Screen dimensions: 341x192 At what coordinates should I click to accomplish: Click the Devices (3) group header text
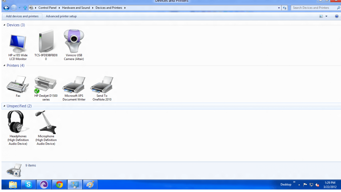pyautogui.click(x=16, y=25)
